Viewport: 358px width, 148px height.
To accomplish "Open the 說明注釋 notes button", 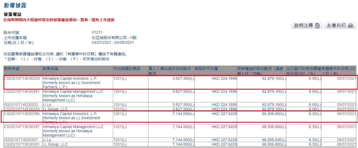I will [x=307, y=26].
